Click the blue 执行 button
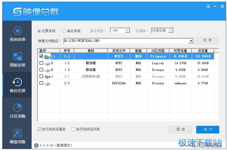 pyautogui.click(x=207, y=129)
